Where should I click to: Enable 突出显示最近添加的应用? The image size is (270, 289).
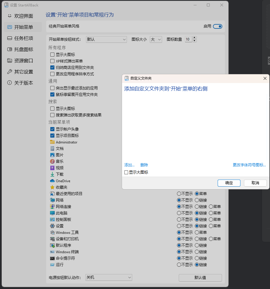pyautogui.click(x=52, y=88)
